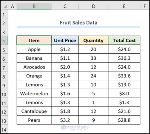Select the Avocados item cell

(34, 67)
